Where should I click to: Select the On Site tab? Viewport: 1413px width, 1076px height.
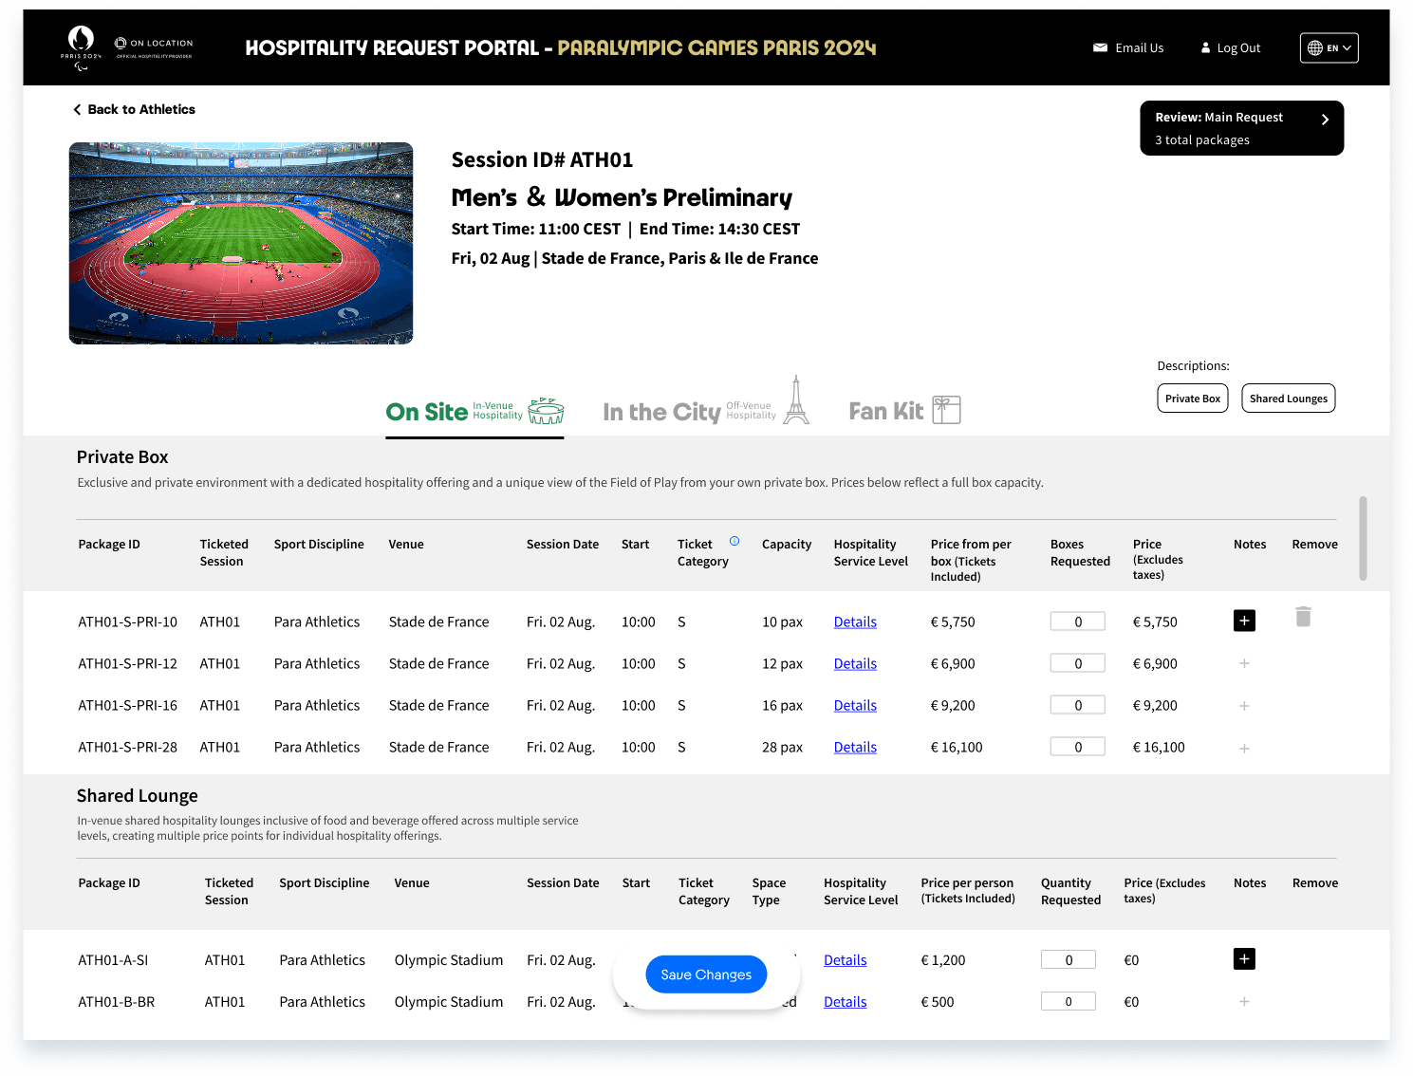[x=474, y=412]
